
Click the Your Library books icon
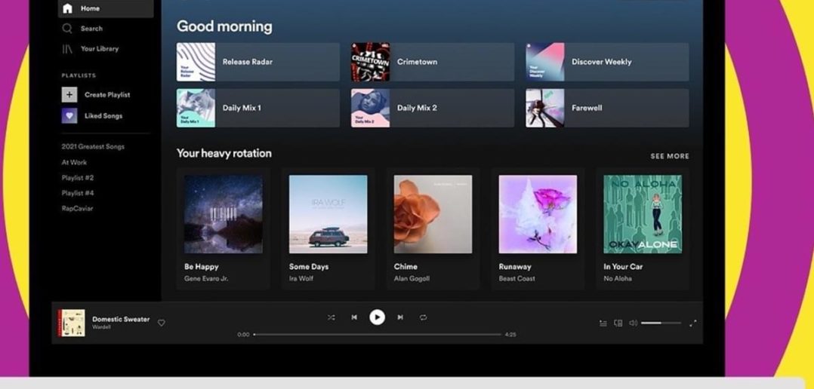pyautogui.click(x=67, y=49)
